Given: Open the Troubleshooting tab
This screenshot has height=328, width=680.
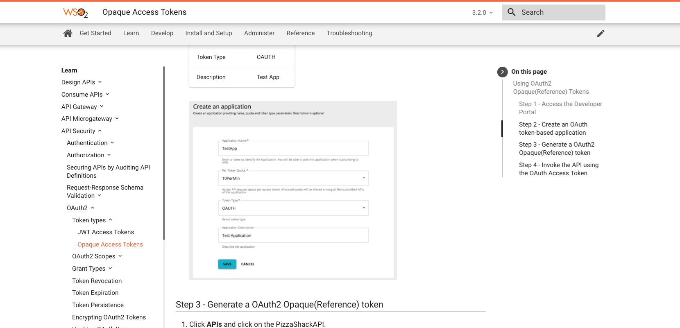Looking at the screenshot, I should tap(349, 33).
